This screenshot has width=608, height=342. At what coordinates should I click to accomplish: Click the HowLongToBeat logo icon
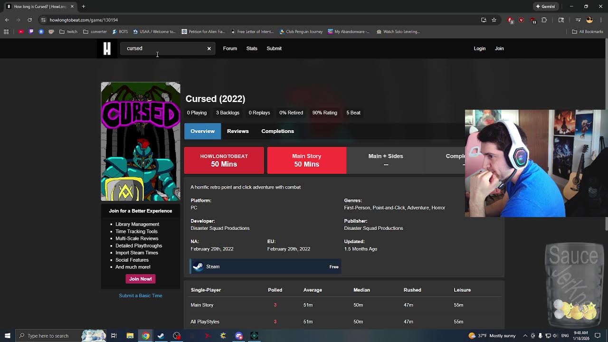(x=107, y=48)
